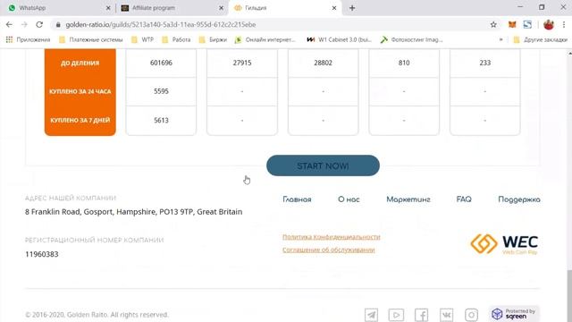This screenshot has height=322, width=572.
Task: Go to Маркетинг in footer menu
Action: [x=408, y=199]
